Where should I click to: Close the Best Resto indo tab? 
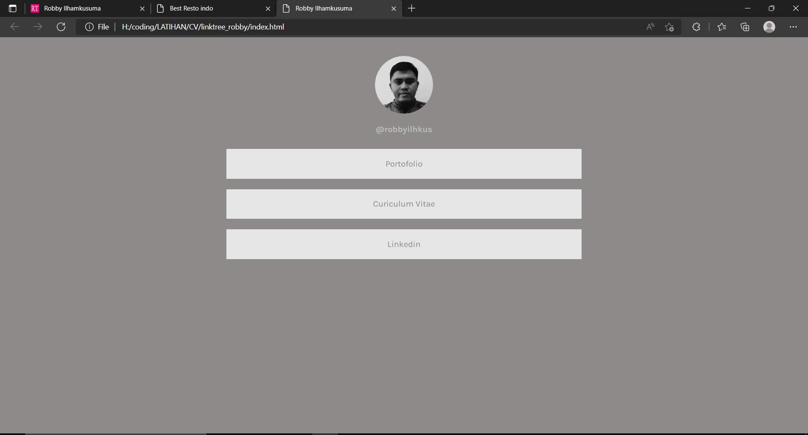pyautogui.click(x=268, y=8)
